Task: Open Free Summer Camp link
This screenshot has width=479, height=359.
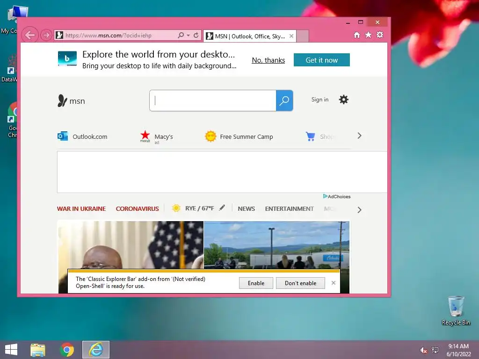Action: 239,136
